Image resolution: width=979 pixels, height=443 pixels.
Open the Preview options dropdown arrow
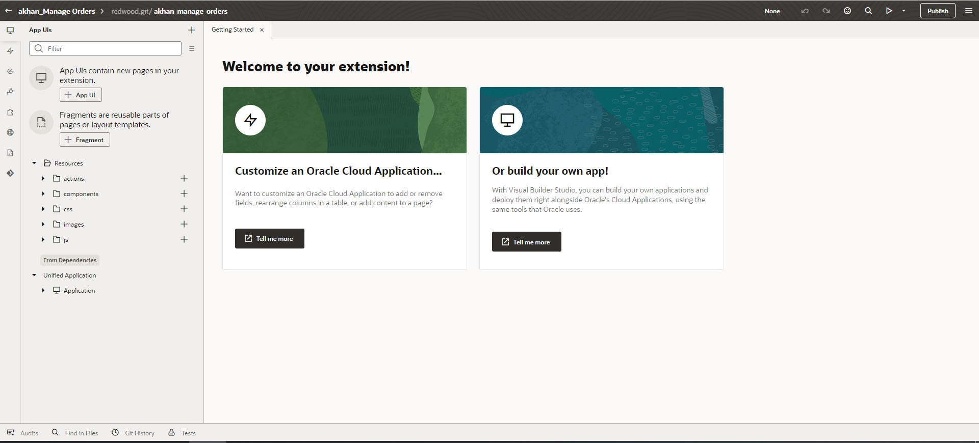[904, 11]
